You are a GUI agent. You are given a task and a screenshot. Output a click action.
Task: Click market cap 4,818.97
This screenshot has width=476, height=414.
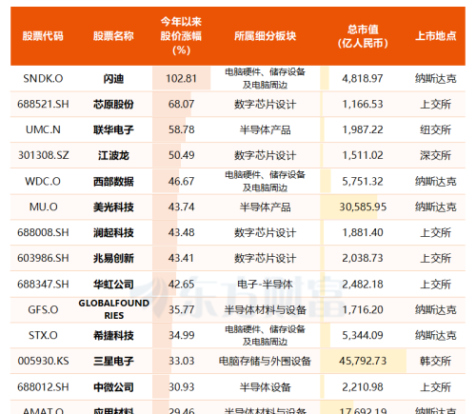click(x=363, y=78)
